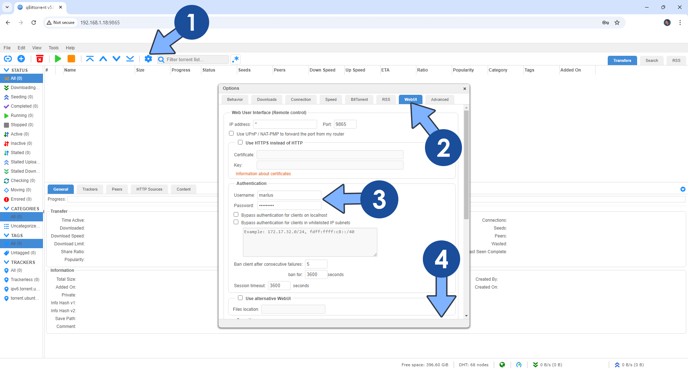Enable Use alternative WebUI checkbox
Image resolution: width=688 pixels, height=368 pixels.
coord(240,298)
